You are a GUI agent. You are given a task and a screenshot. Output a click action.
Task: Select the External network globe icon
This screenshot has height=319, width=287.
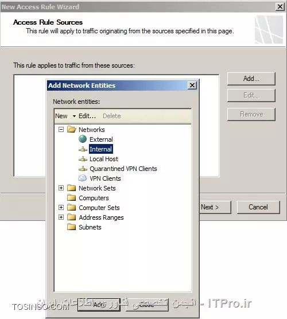pos(83,139)
